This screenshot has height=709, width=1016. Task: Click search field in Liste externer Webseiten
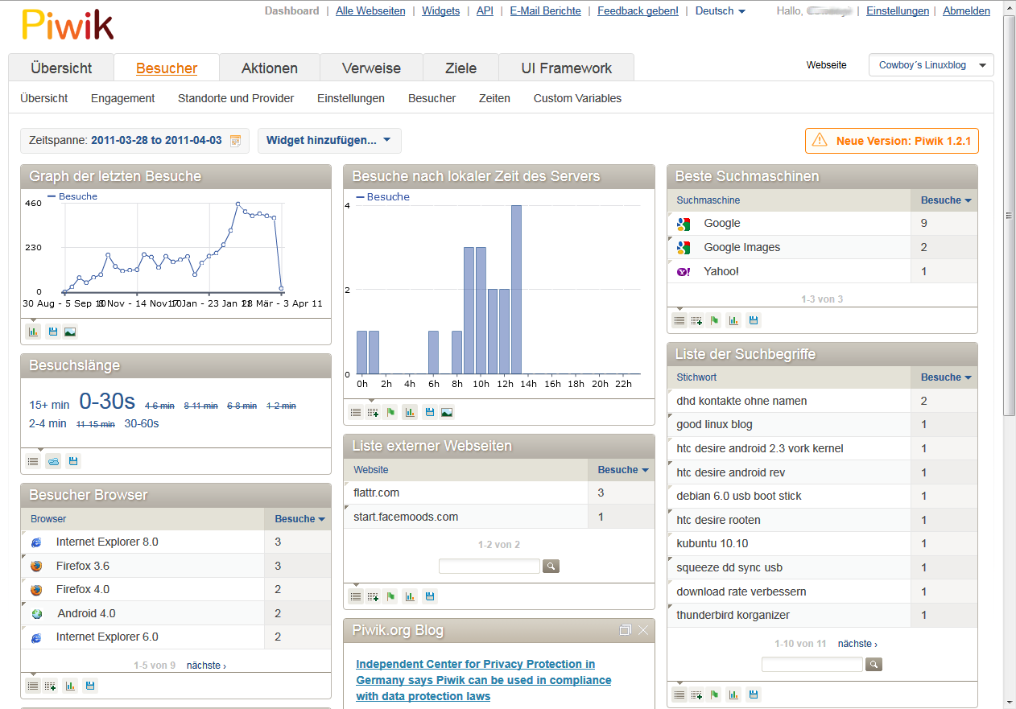point(489,567)
